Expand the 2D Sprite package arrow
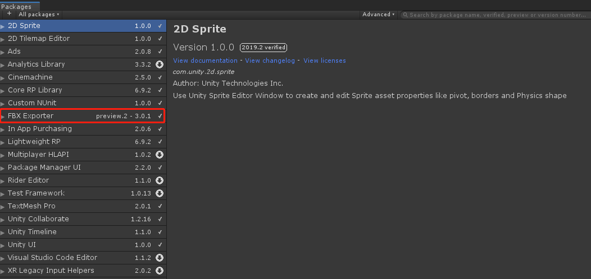 (3, 26)
